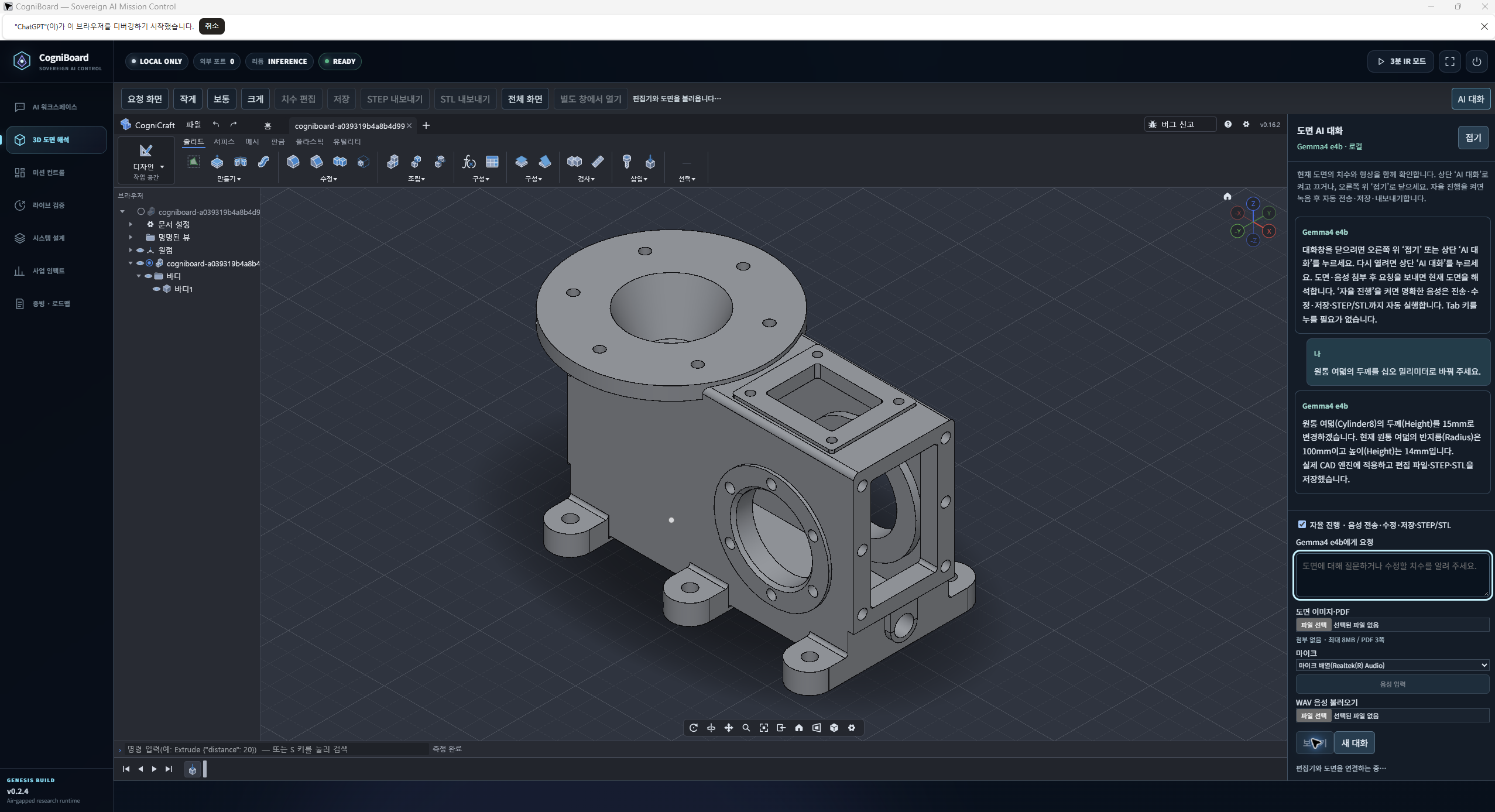Expand the 문서 설정 tree node

(x=131, y=225)
